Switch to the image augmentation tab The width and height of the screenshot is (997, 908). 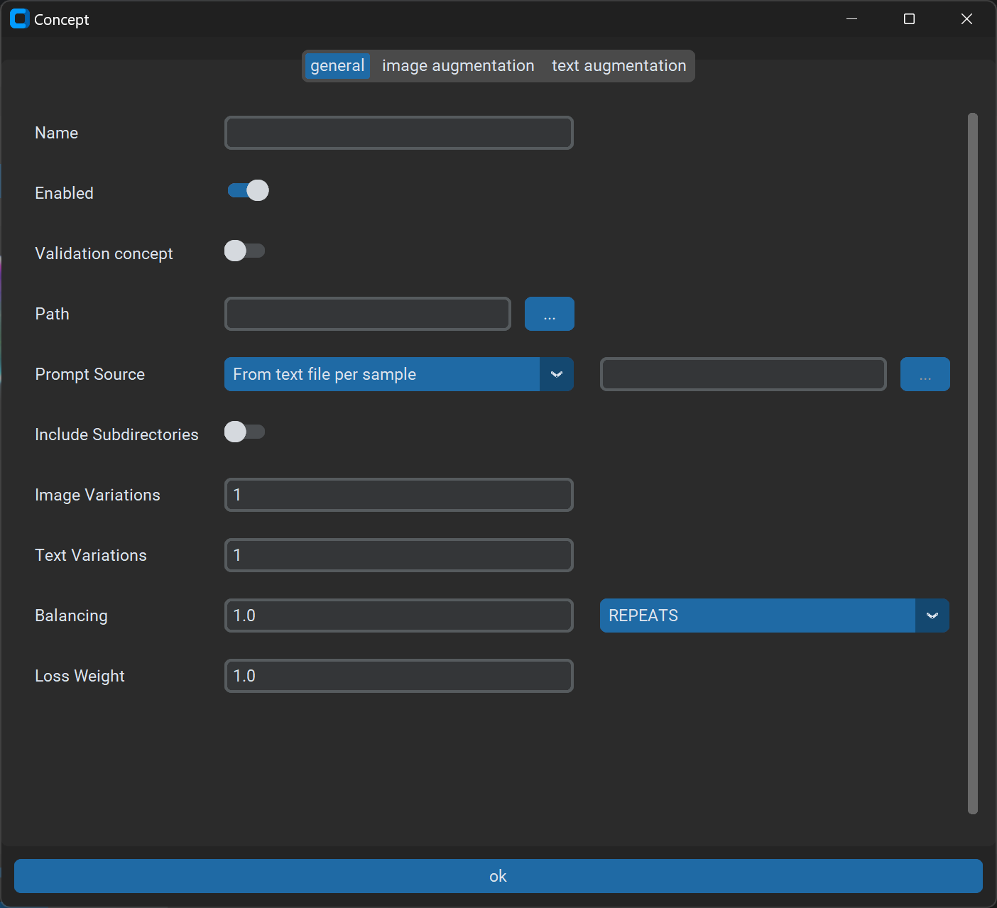458,66
